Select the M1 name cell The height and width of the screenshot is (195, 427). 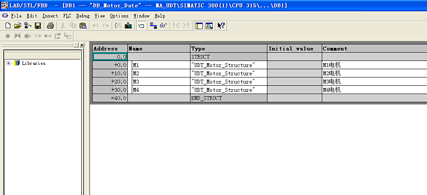coord(161,65)
